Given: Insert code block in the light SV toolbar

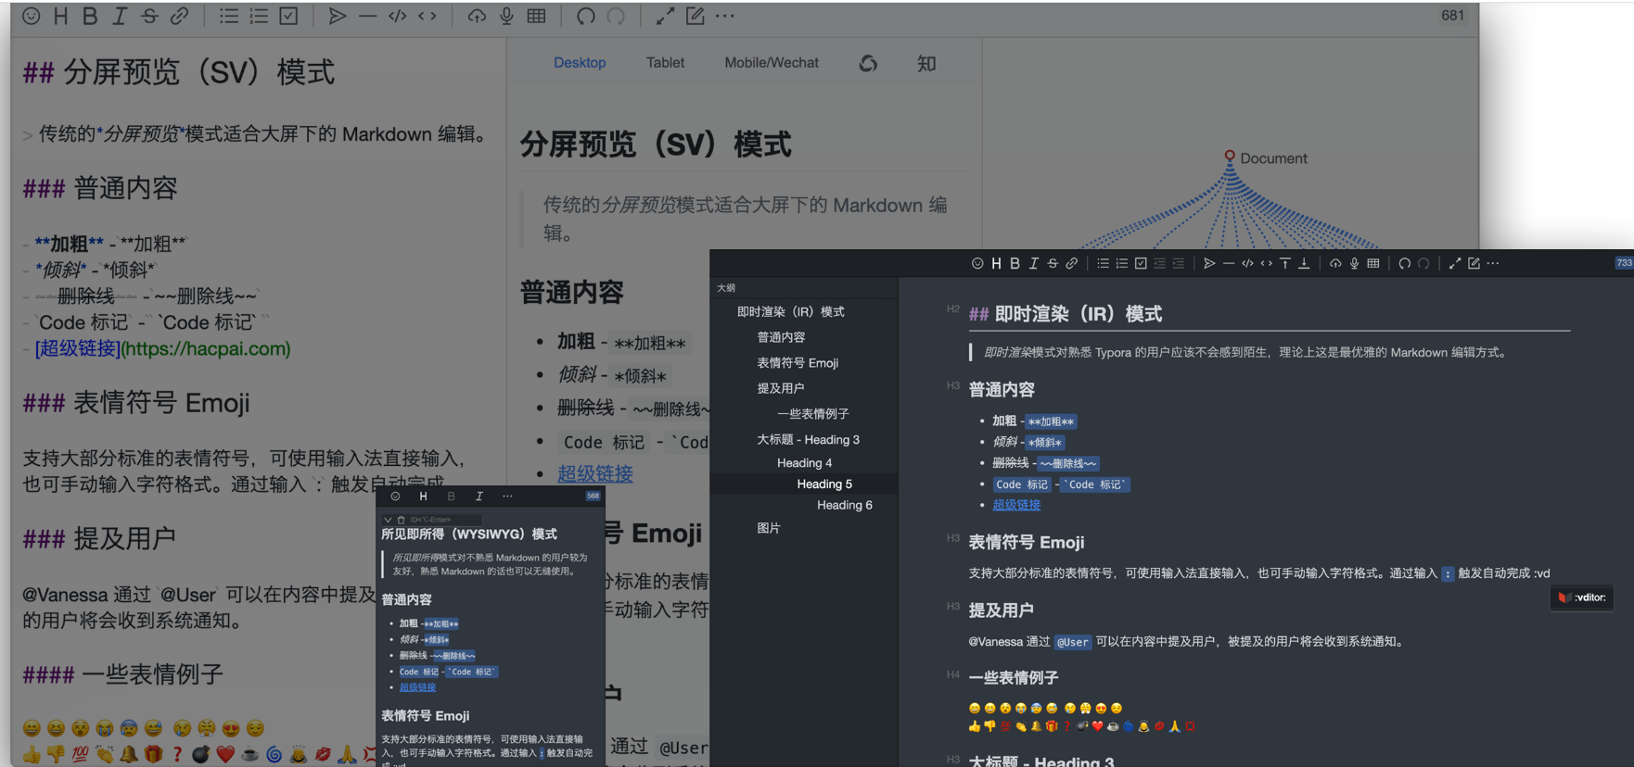Looking at the screenshot, I should [397, 16].
